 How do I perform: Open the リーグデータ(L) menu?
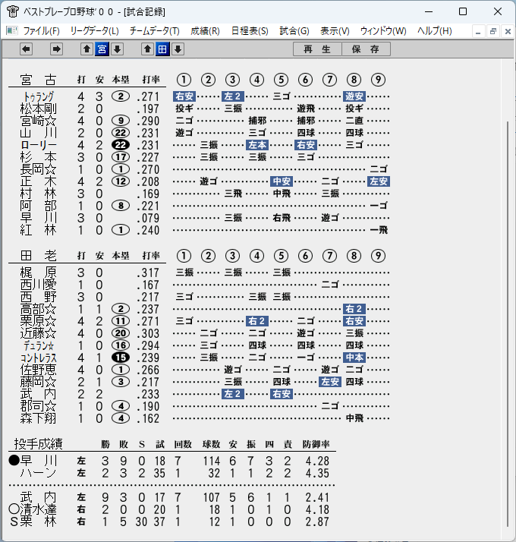(94, 31)
